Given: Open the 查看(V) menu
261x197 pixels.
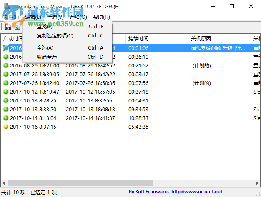Looking at the screenshot, I should (55, 17).
